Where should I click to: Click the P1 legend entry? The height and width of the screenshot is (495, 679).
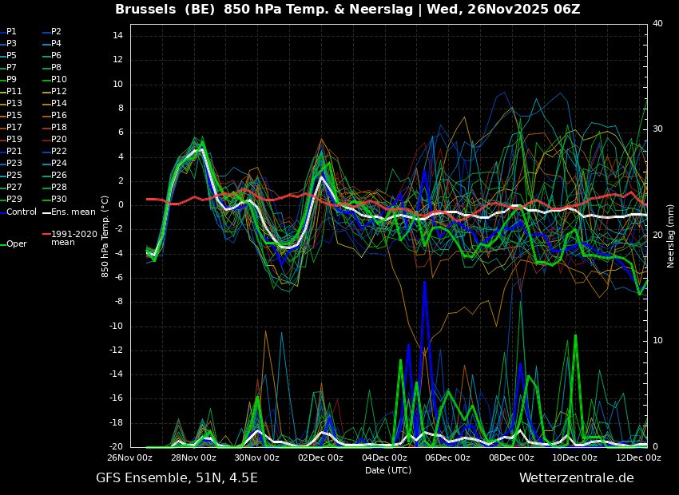click(x=9, y=32)
